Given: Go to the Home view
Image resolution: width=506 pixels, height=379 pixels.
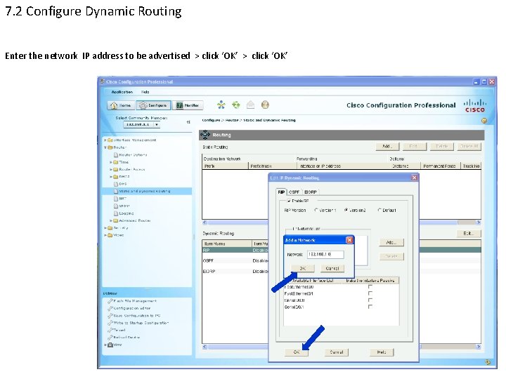Looking at the screenshot, I should 121,105.
